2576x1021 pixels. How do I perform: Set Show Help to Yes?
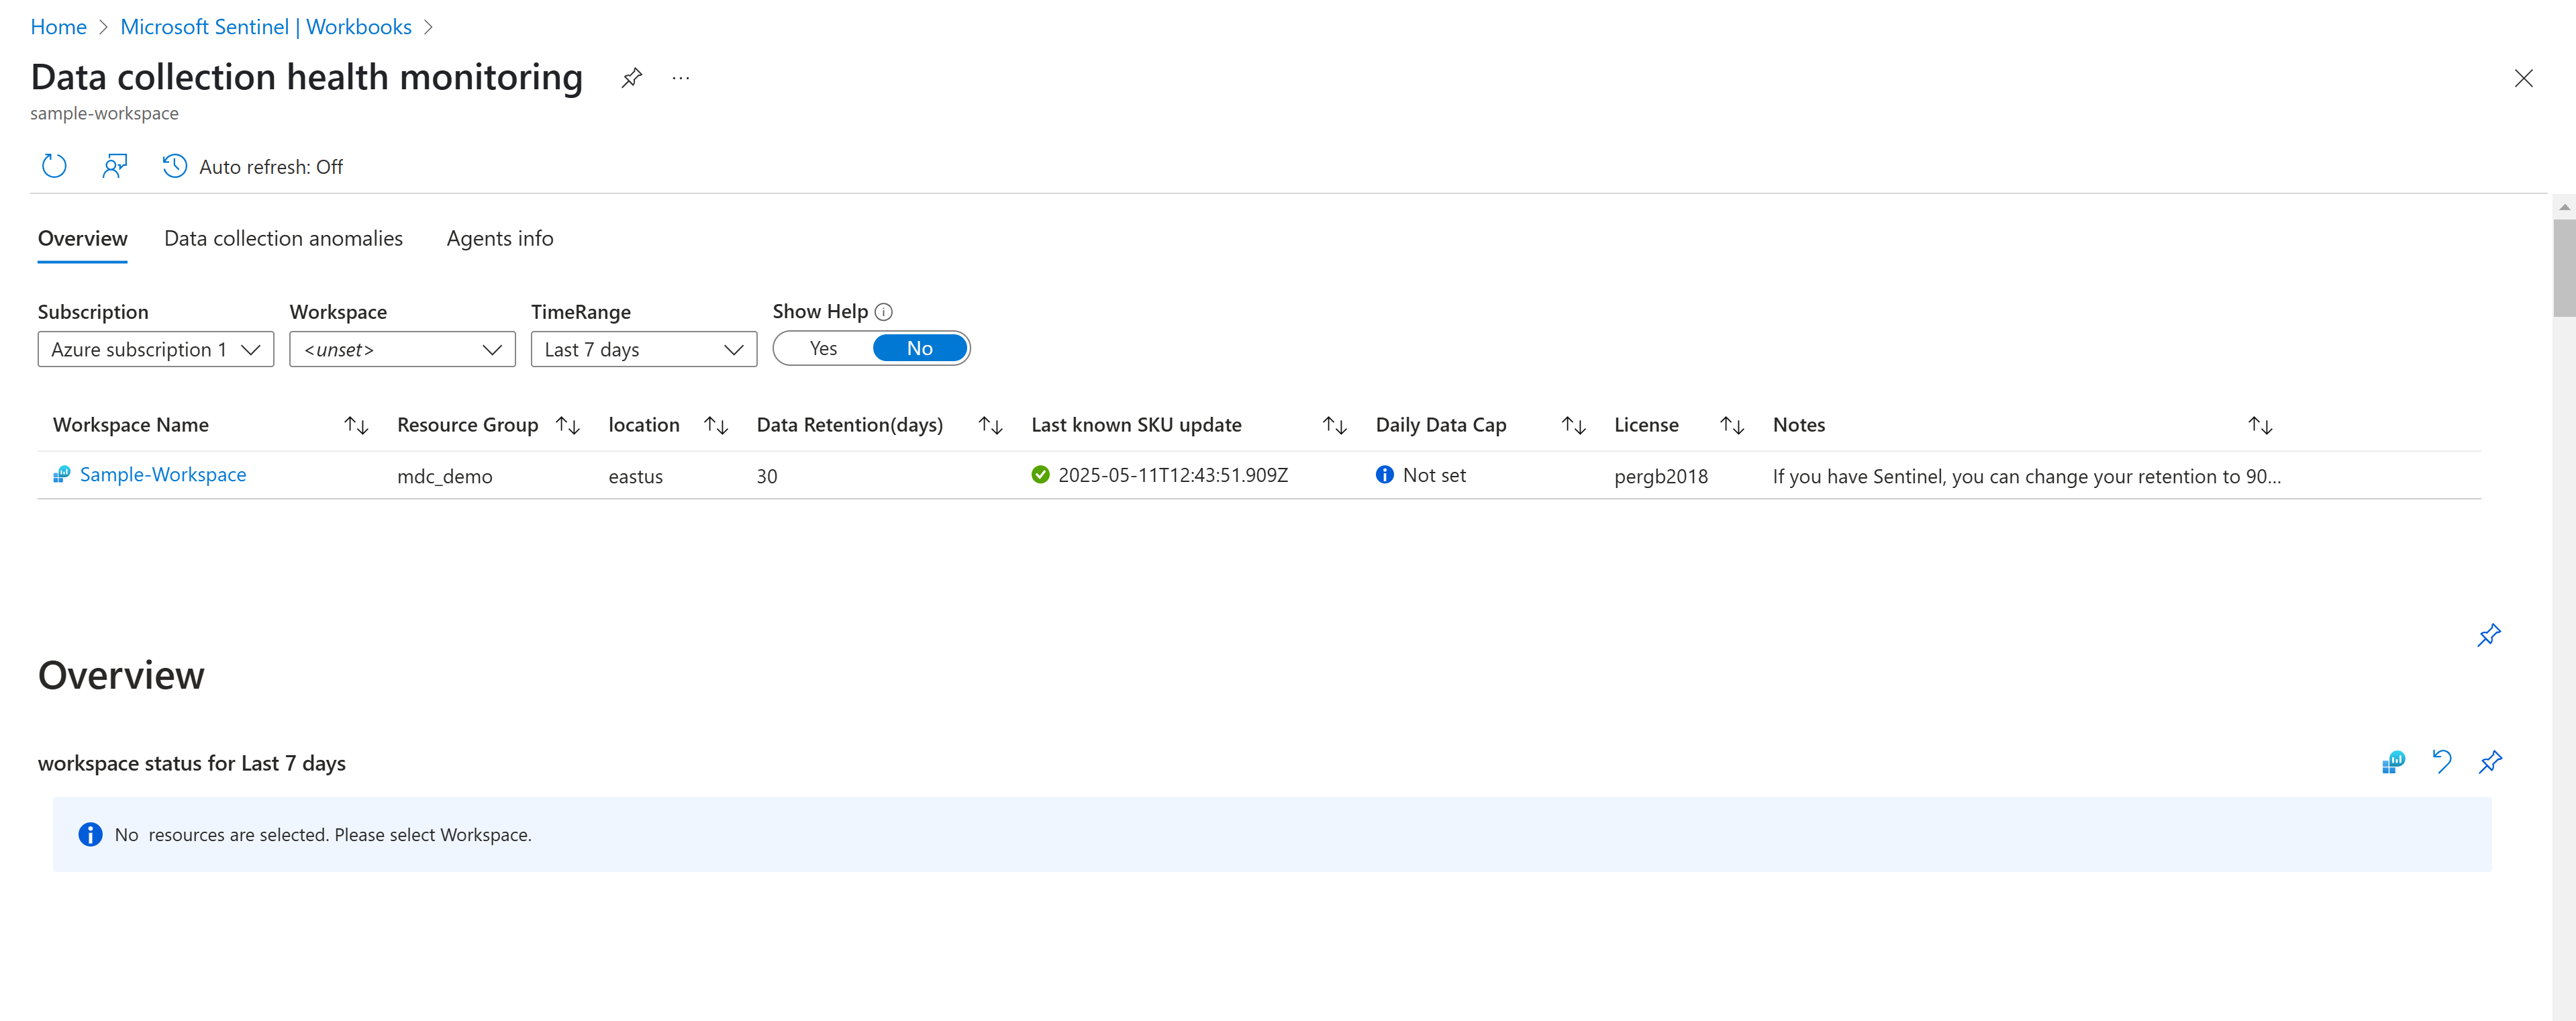(823, 348)
